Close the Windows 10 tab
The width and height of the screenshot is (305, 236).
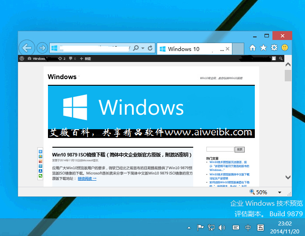228,49
